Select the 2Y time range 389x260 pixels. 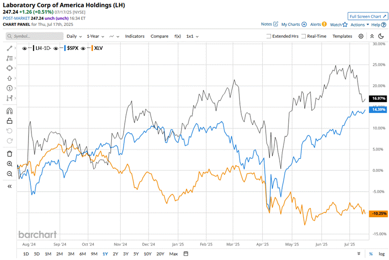115,254
